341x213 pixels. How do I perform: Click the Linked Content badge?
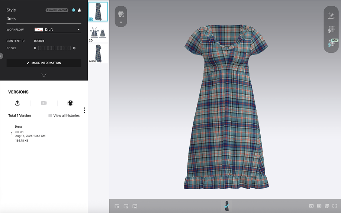pos(57,10)
